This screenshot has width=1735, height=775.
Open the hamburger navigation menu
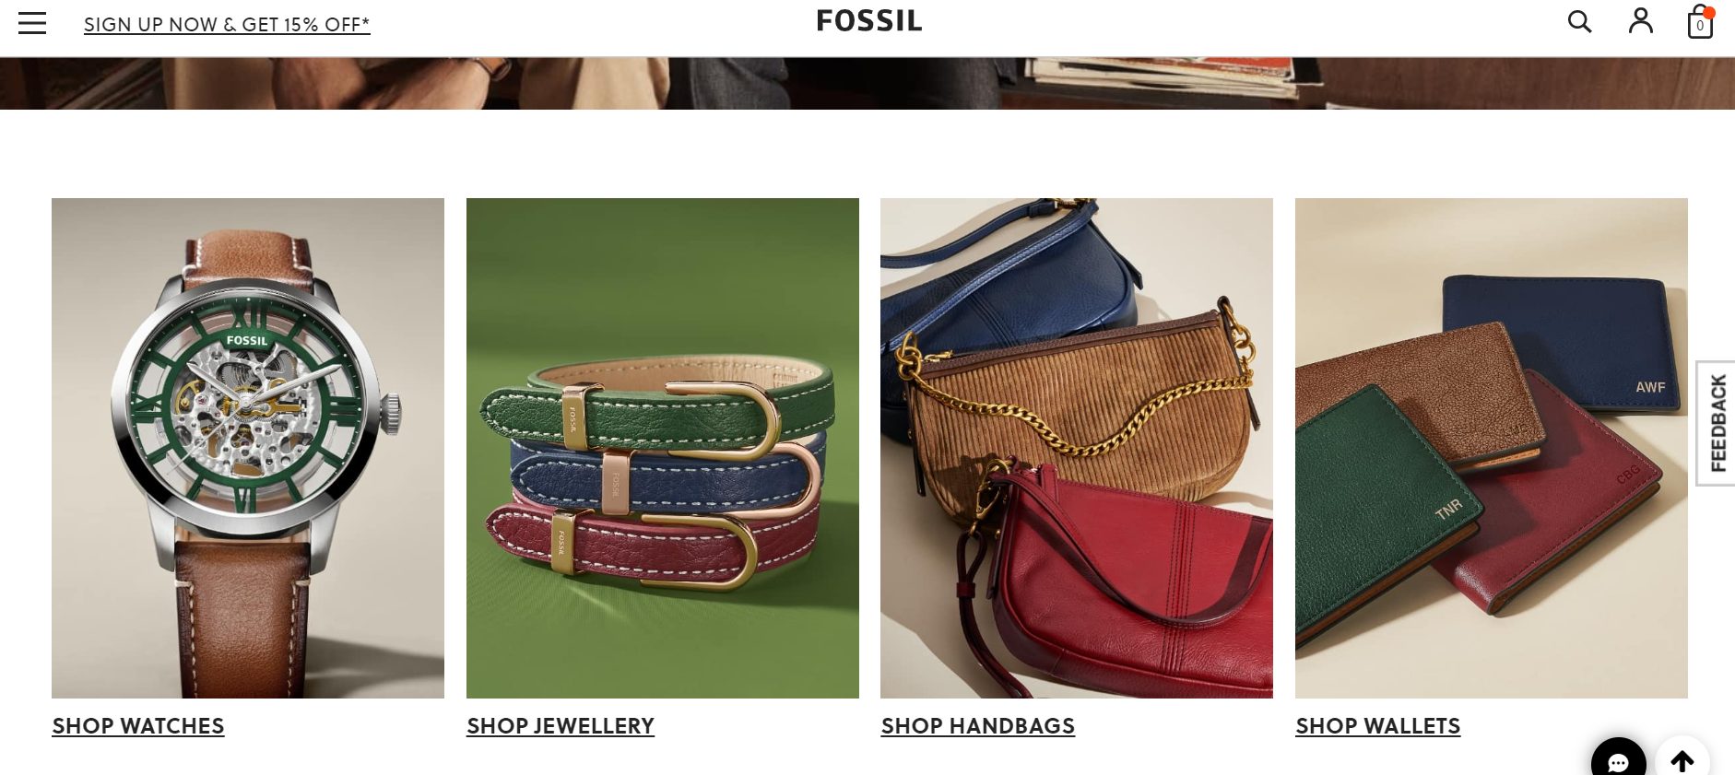tap(32, 23)
